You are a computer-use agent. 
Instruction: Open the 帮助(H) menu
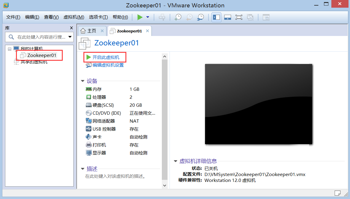pyautogui.click(x=120, y=17)
